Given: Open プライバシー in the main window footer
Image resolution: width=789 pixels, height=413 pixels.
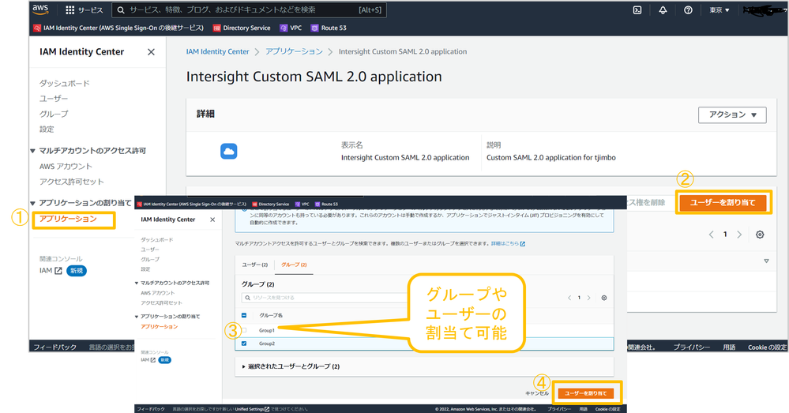Looking at the screenshot, I should pos(691,347).
